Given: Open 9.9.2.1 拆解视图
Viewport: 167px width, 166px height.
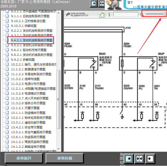Looking at the screenshot, I should click(23, 60).
